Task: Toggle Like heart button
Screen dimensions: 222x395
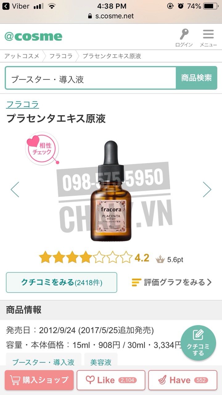Action: click(111, 380)
